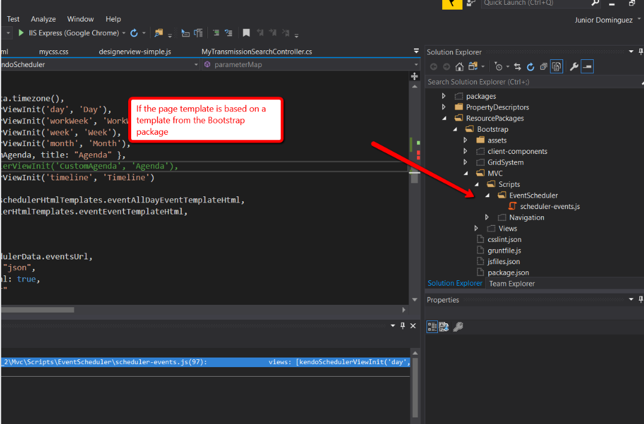Screen dimensions: 644x424
Task: Open the scheduler-events.js file
Action: pos(549,206)
